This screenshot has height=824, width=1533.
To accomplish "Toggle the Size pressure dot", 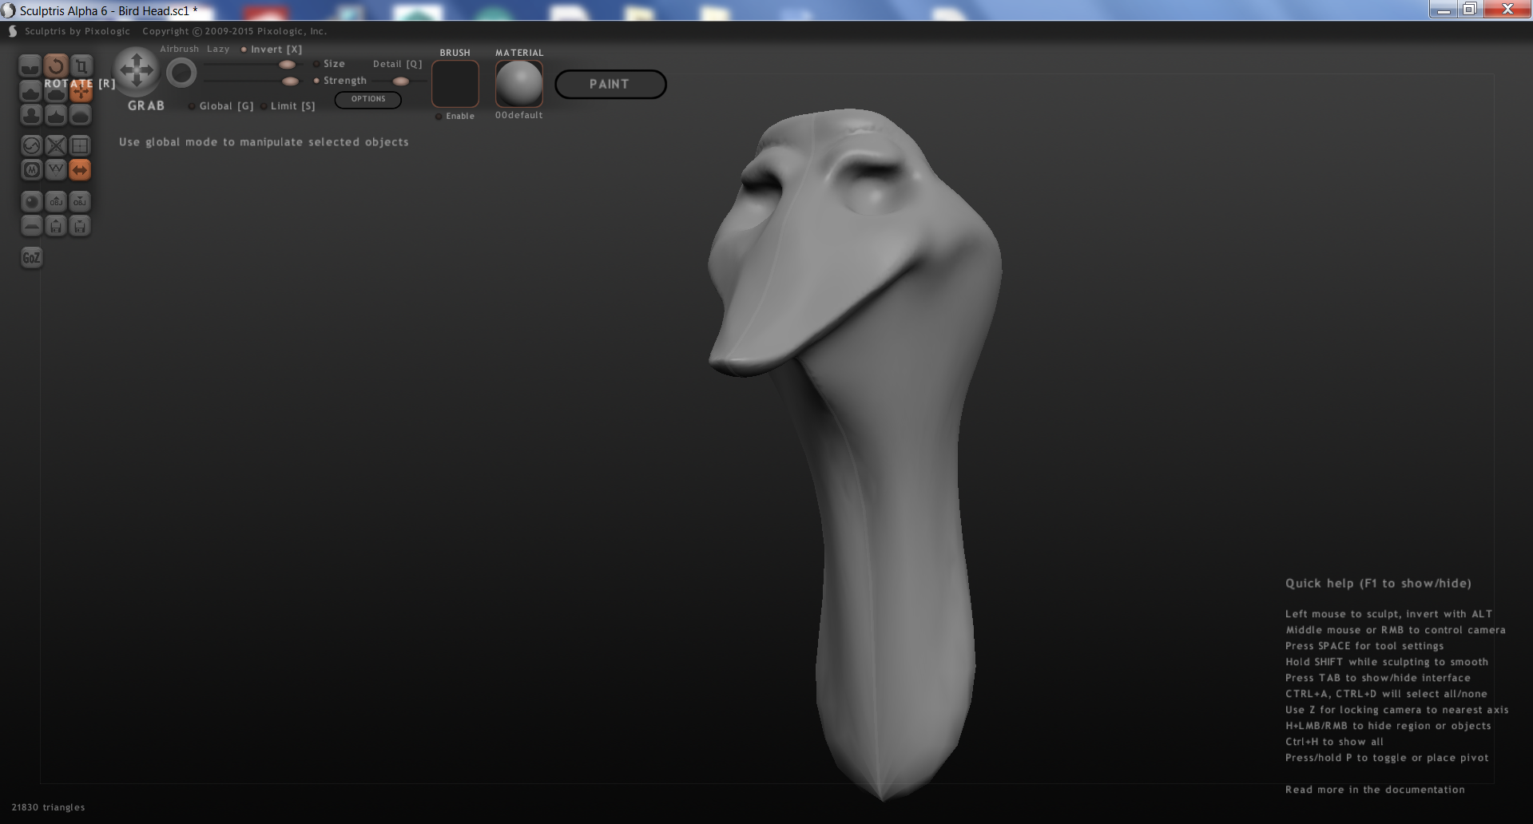I will 316,64.
